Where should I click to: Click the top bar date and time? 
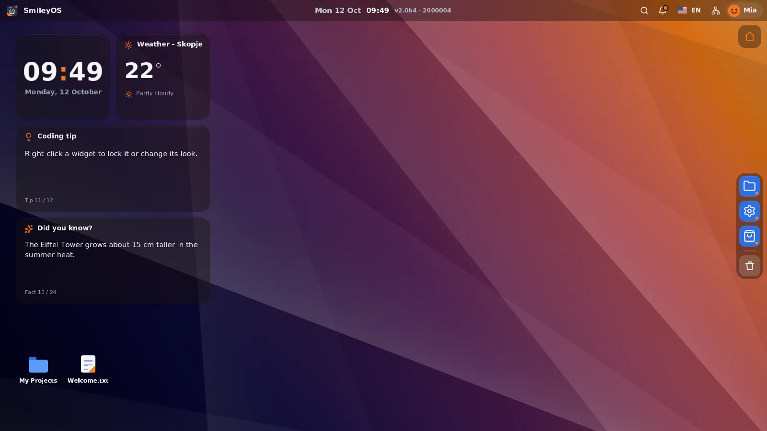[352, 11]
